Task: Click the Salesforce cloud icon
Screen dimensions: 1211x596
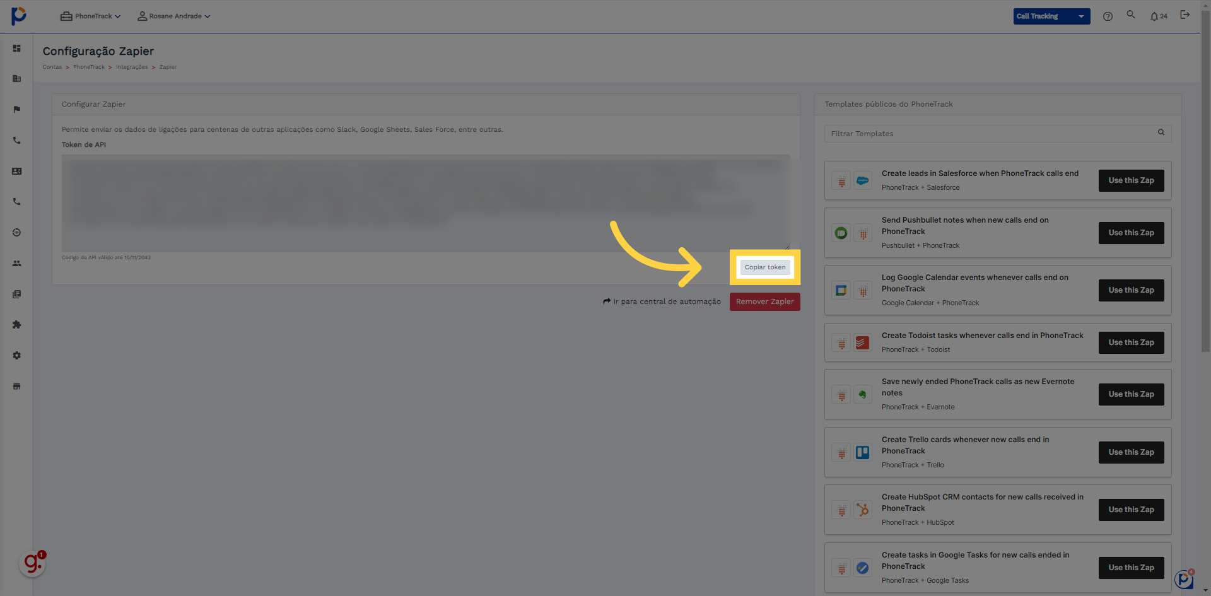Action: (862, 181)
